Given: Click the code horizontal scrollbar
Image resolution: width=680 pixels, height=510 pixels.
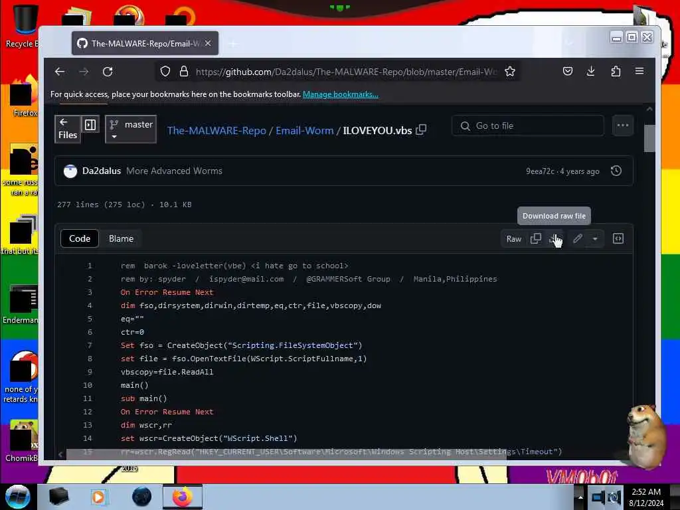Looking at the screenshot, I should click(286, 454).
